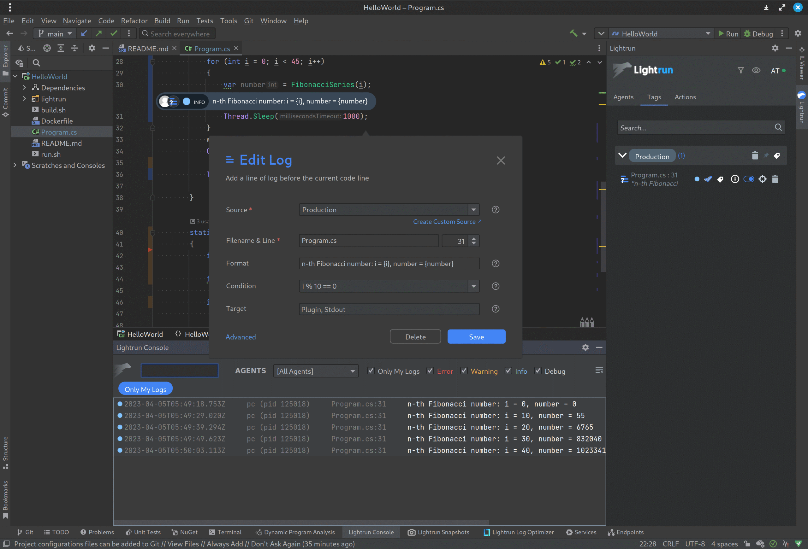Uncheck the Only My Logs checkbox

pos(371,371)
